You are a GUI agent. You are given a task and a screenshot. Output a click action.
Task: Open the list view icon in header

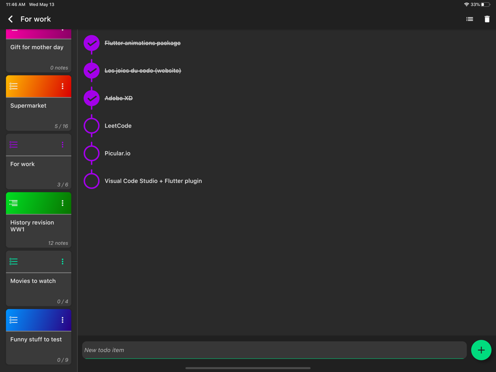coord(469,19)
